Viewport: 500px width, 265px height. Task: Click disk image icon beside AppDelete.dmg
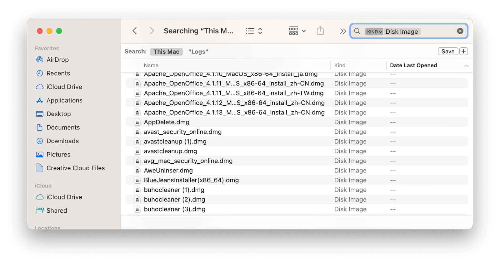pos(137,122)
